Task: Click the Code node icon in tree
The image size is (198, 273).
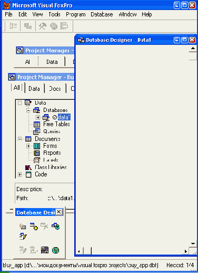Action: click(28, 174)
